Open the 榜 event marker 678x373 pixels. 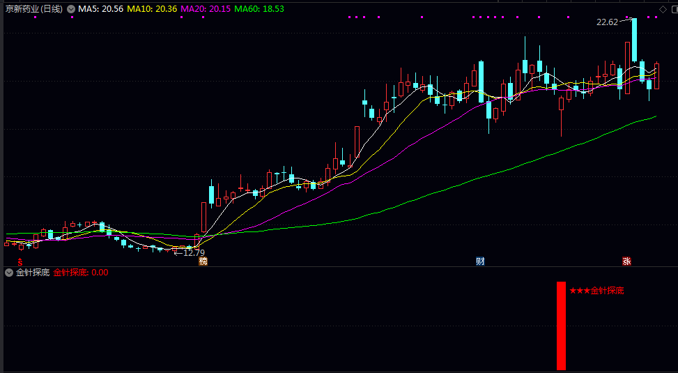(x=203, y=261)
